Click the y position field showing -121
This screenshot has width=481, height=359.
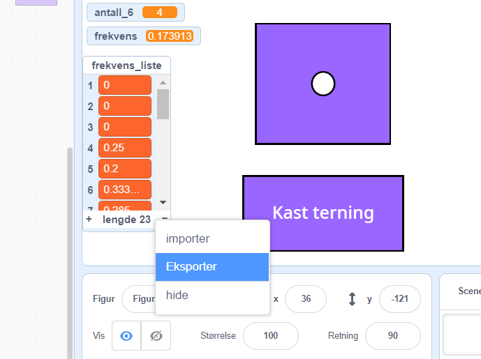(x=399, y=298)
